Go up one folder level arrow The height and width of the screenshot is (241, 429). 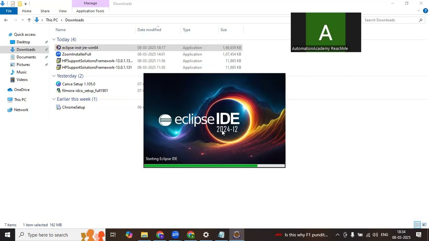tap(29, 20)
